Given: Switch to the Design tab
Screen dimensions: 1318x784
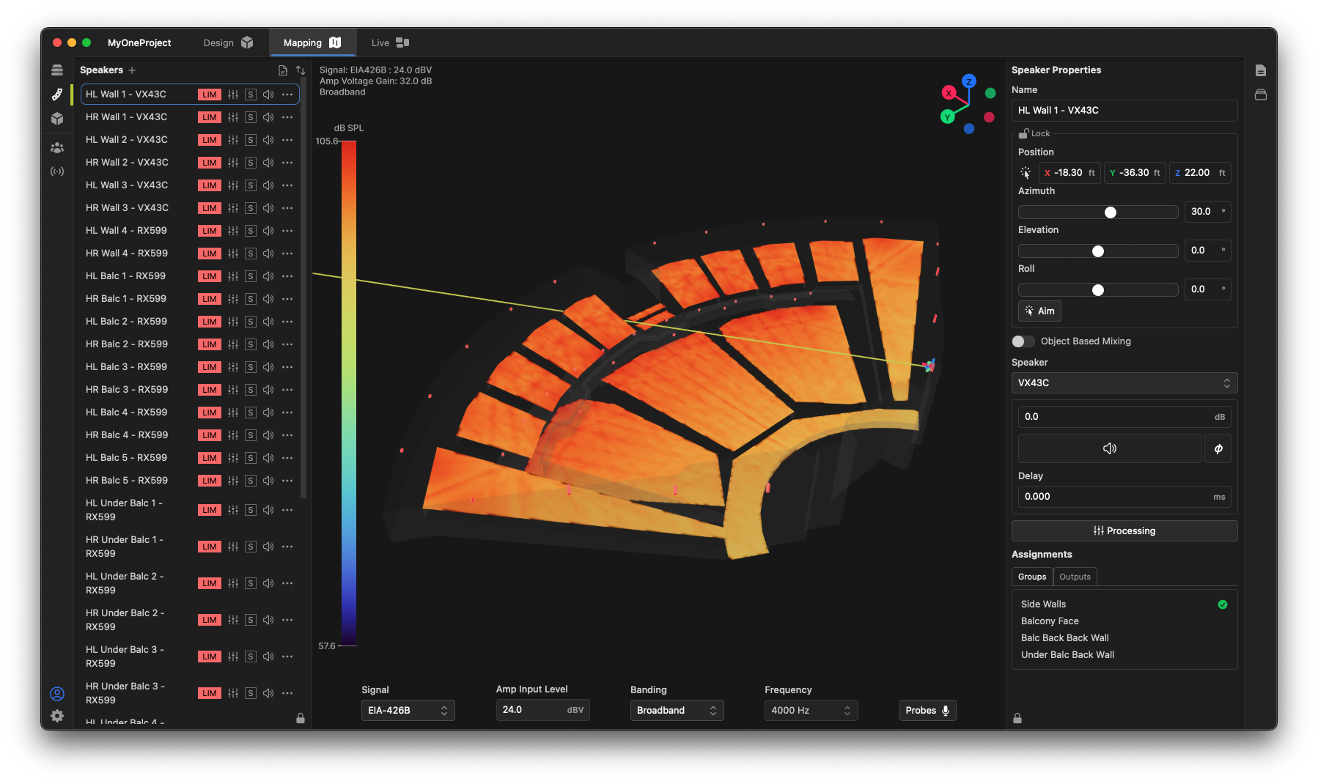Looking at the screenshot, I should pos(227,43).
